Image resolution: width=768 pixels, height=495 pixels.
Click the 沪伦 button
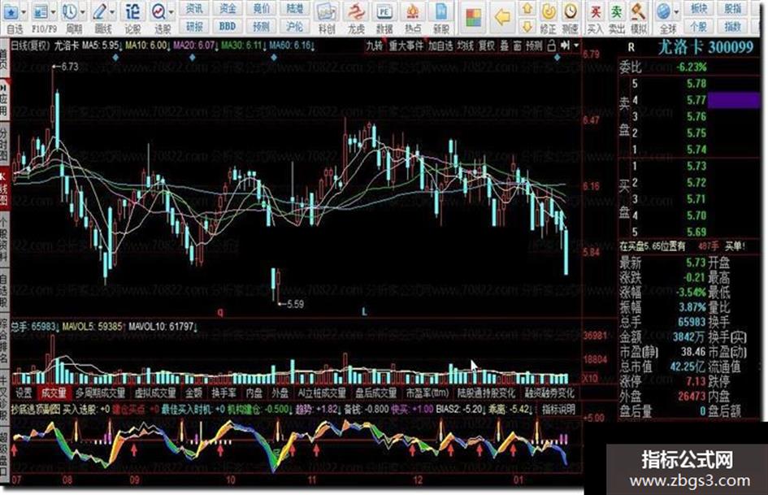point(295,25)
